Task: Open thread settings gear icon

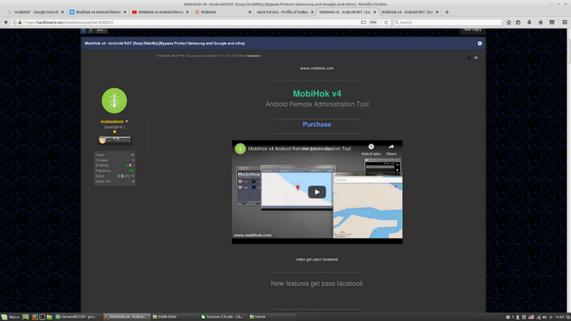Action: coord(479,43)
